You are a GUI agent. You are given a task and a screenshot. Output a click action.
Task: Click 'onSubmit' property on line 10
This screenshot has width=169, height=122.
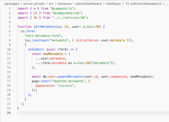point(35,49)
